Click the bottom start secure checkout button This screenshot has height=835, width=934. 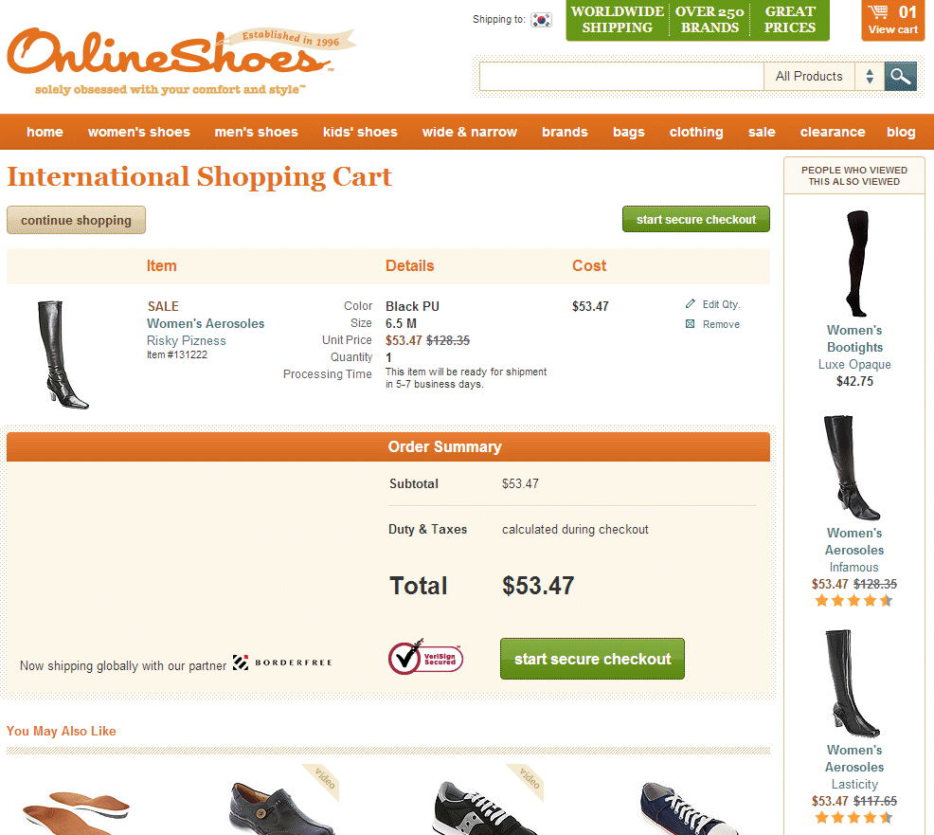(592, 659)
